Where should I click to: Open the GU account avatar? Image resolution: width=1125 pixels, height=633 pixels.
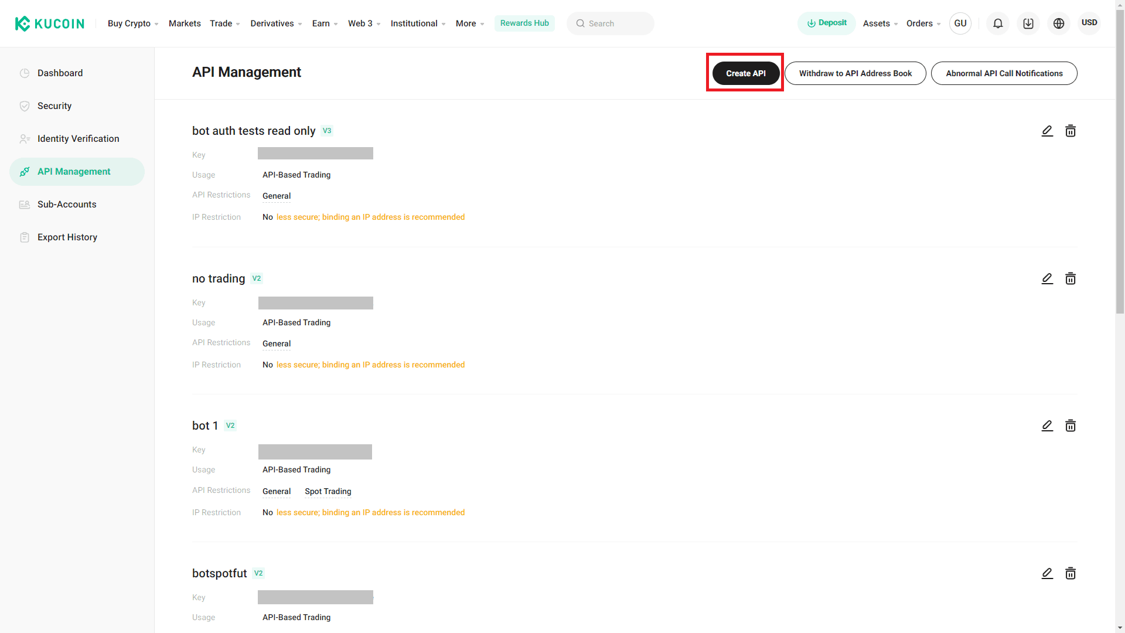point(960,23)
